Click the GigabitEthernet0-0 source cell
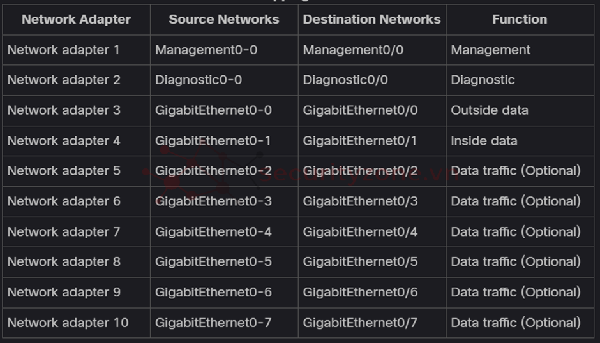This screenshot has width=600, height=343. (x=213, y=110)
